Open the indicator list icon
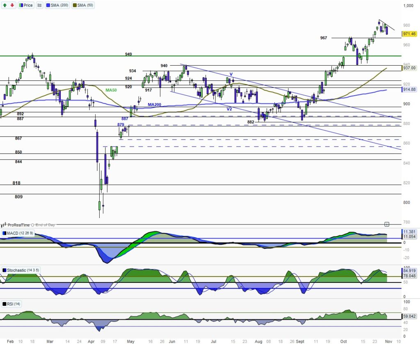This screenshot has width=420, height=344. click(x=39, y=5)
